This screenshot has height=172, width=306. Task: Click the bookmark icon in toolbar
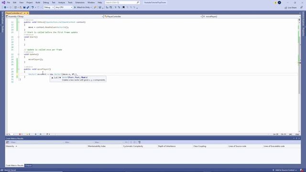(x=123, y=8)
